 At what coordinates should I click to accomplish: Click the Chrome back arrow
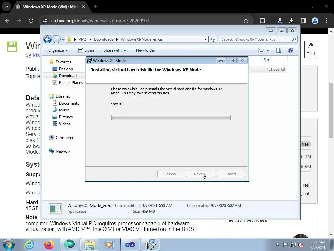[7, 21]
